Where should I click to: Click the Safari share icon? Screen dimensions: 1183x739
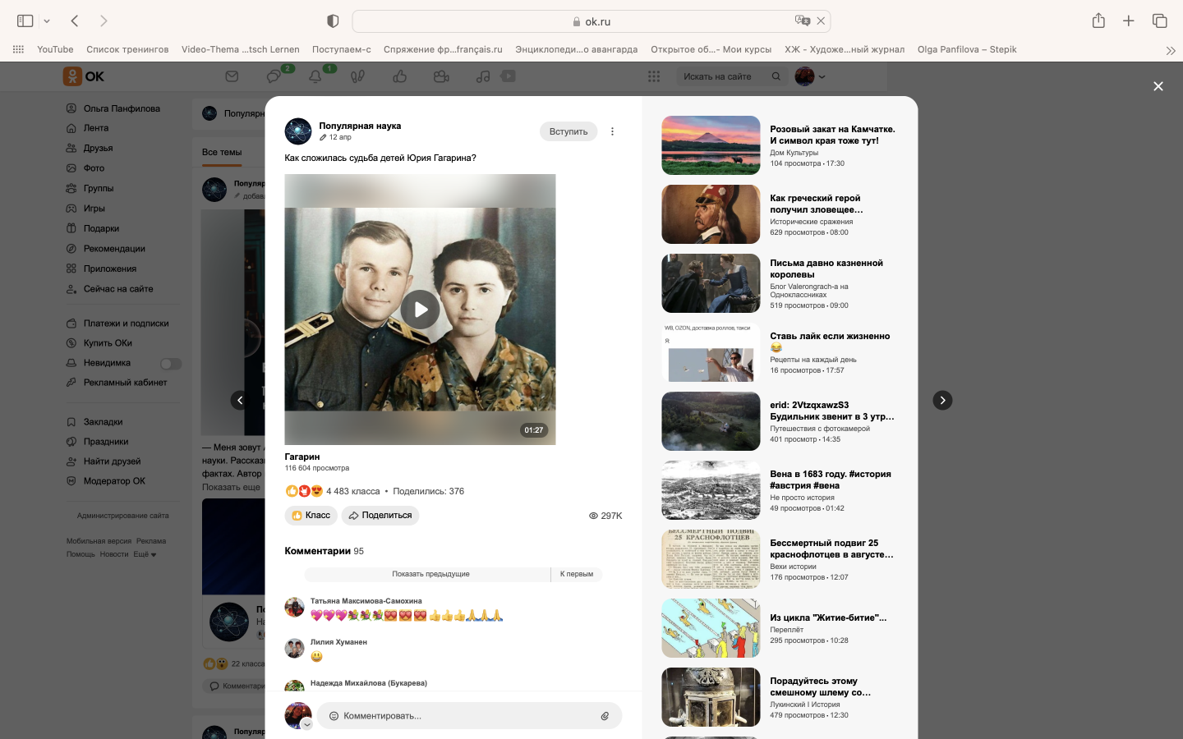[x=1098, y=21]
